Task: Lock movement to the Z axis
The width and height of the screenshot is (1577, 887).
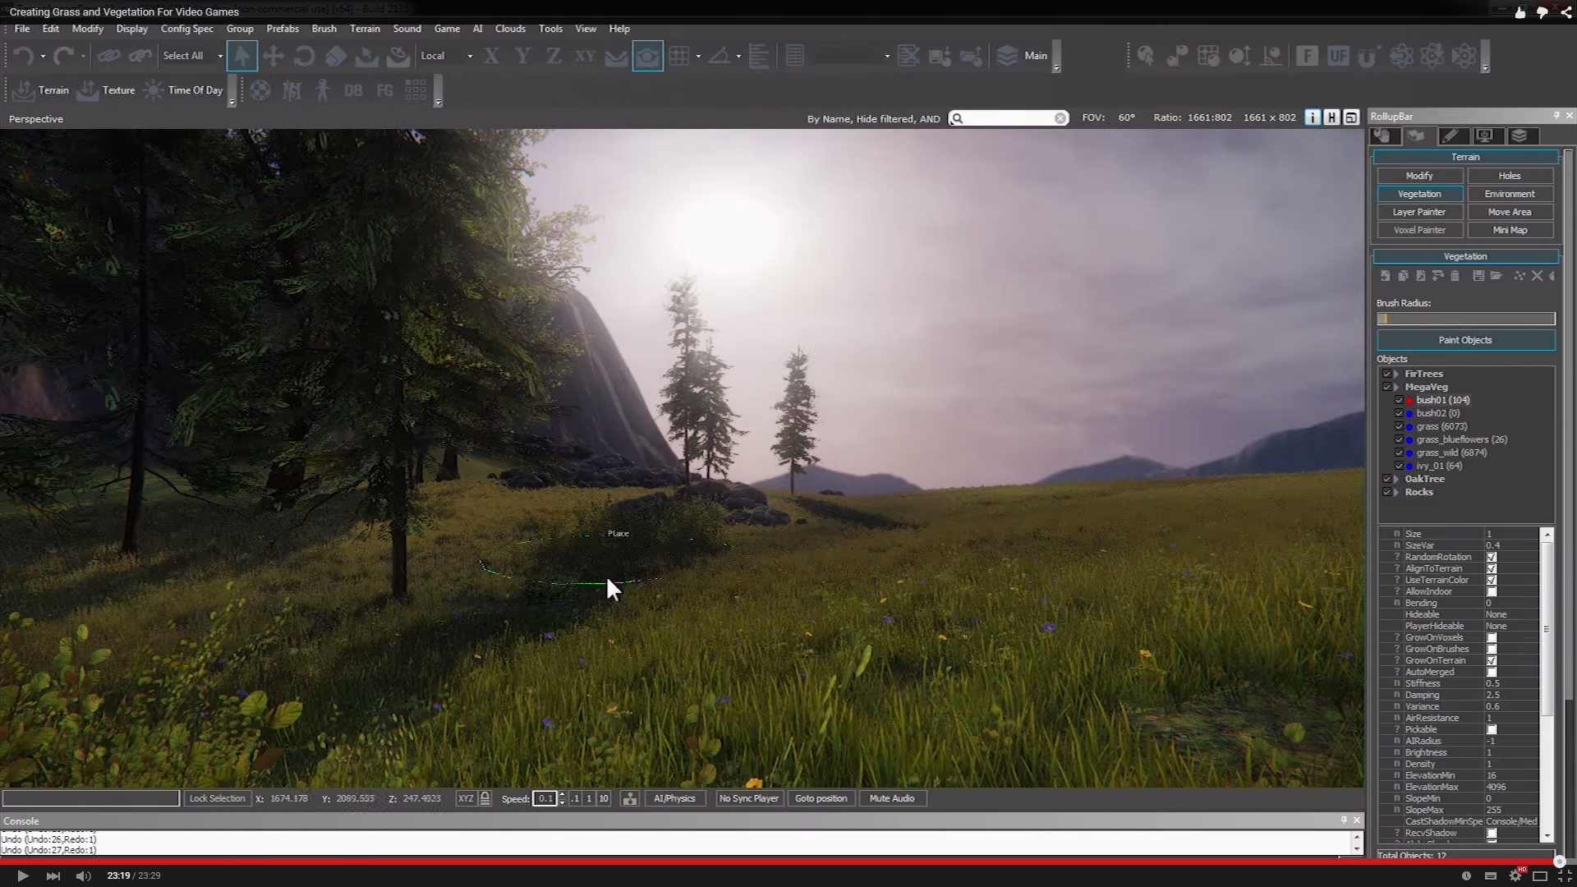Action: point(554,56)
